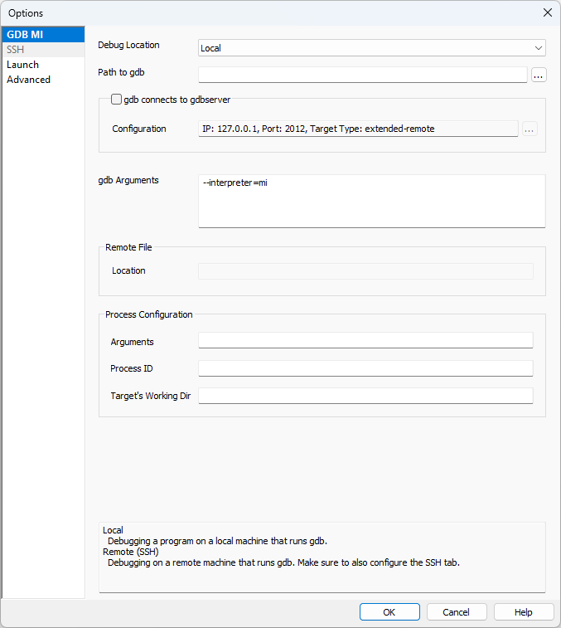The image size is (561, 628).
Task: Close the Options dialog window
Action: 547,12
